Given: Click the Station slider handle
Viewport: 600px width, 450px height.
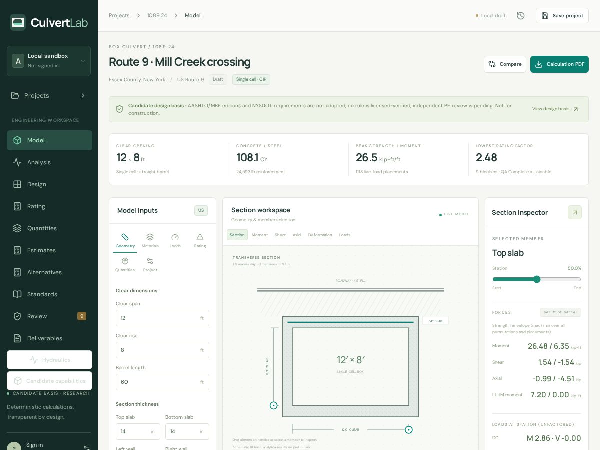Looking at the screenshot, I should 537,279.
